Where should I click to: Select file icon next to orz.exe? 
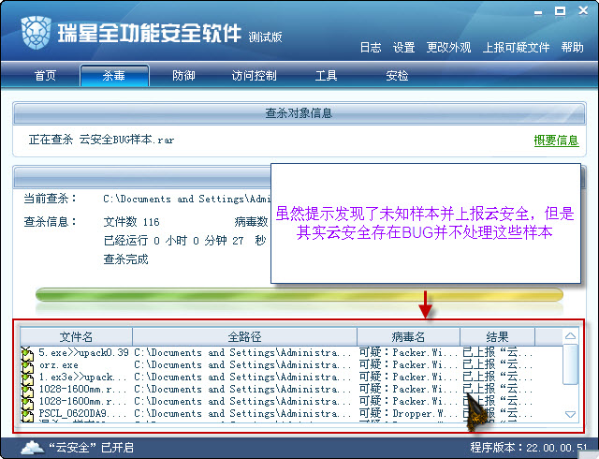pos(27,365)
